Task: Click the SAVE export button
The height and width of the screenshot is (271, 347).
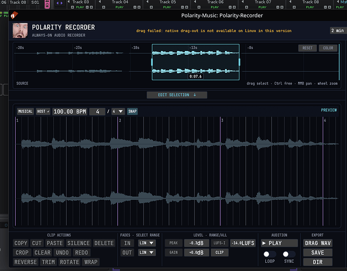Action: coord(318,253)
